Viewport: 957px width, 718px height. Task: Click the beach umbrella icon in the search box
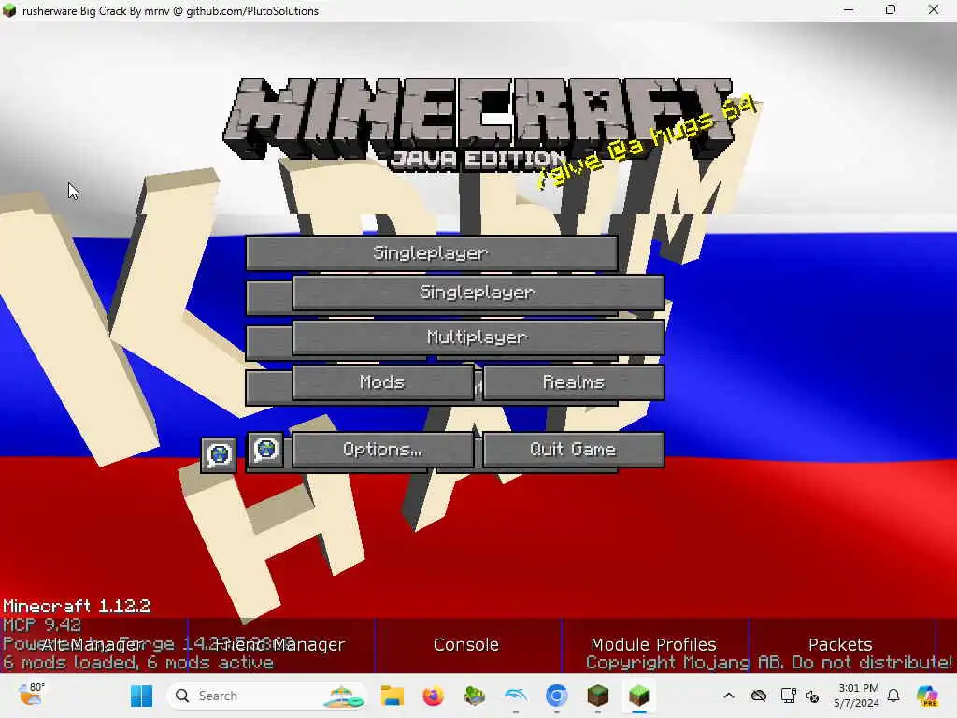click(x=343, y=696)
